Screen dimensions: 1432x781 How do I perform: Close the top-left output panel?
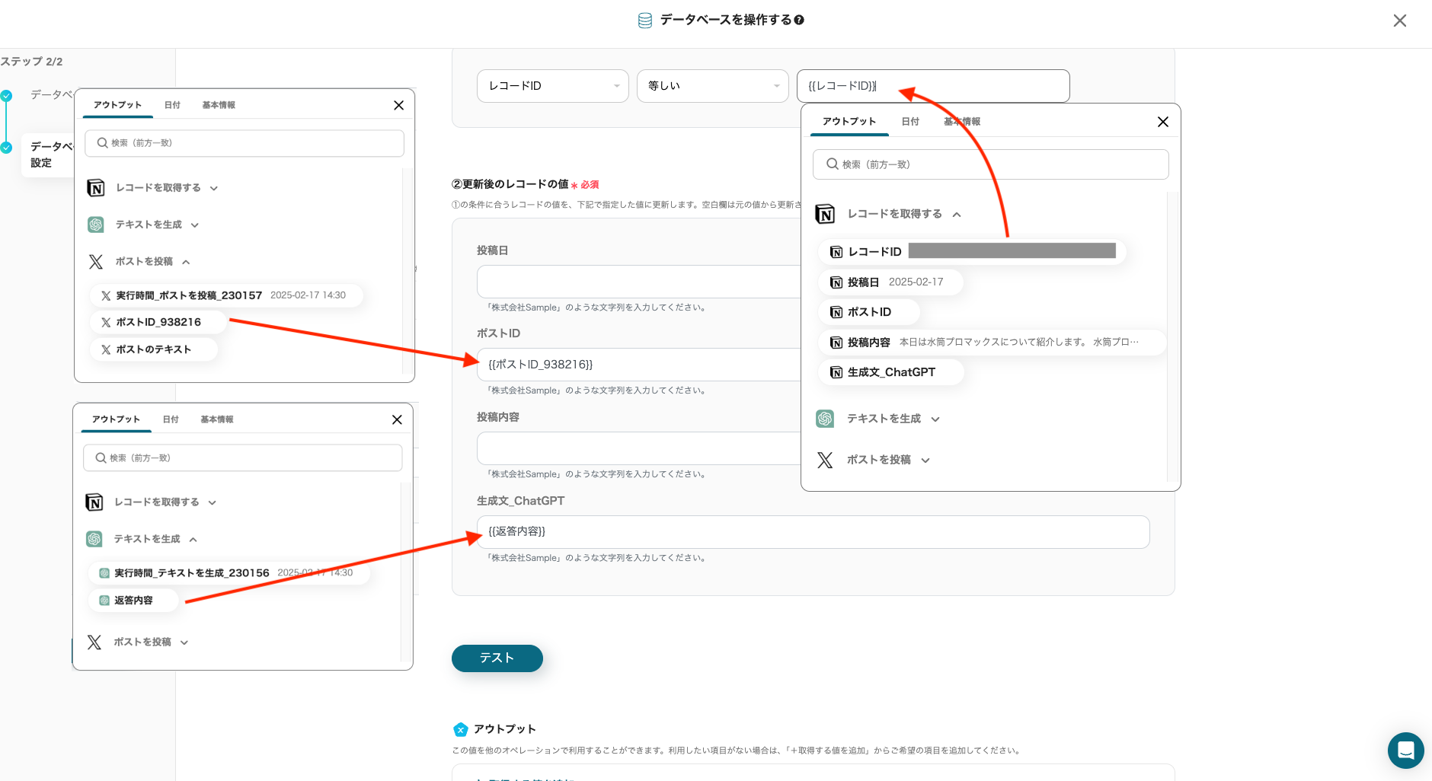click(x=398, y=105)
